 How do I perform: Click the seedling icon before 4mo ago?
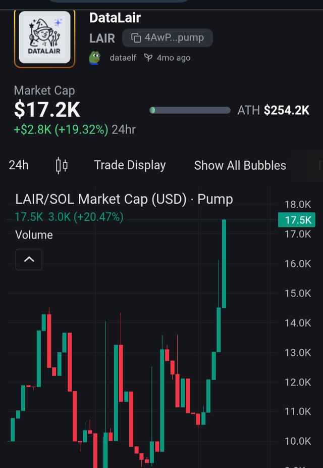coord(148,58)
